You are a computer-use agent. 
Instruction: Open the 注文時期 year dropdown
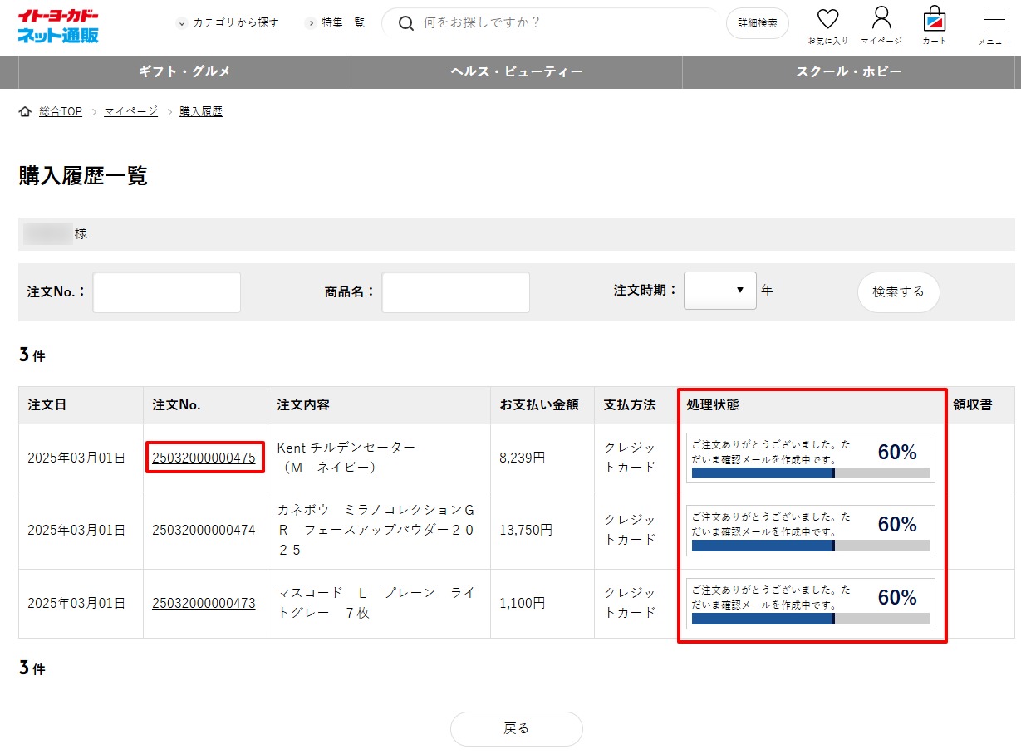click(x=719, y=291)
